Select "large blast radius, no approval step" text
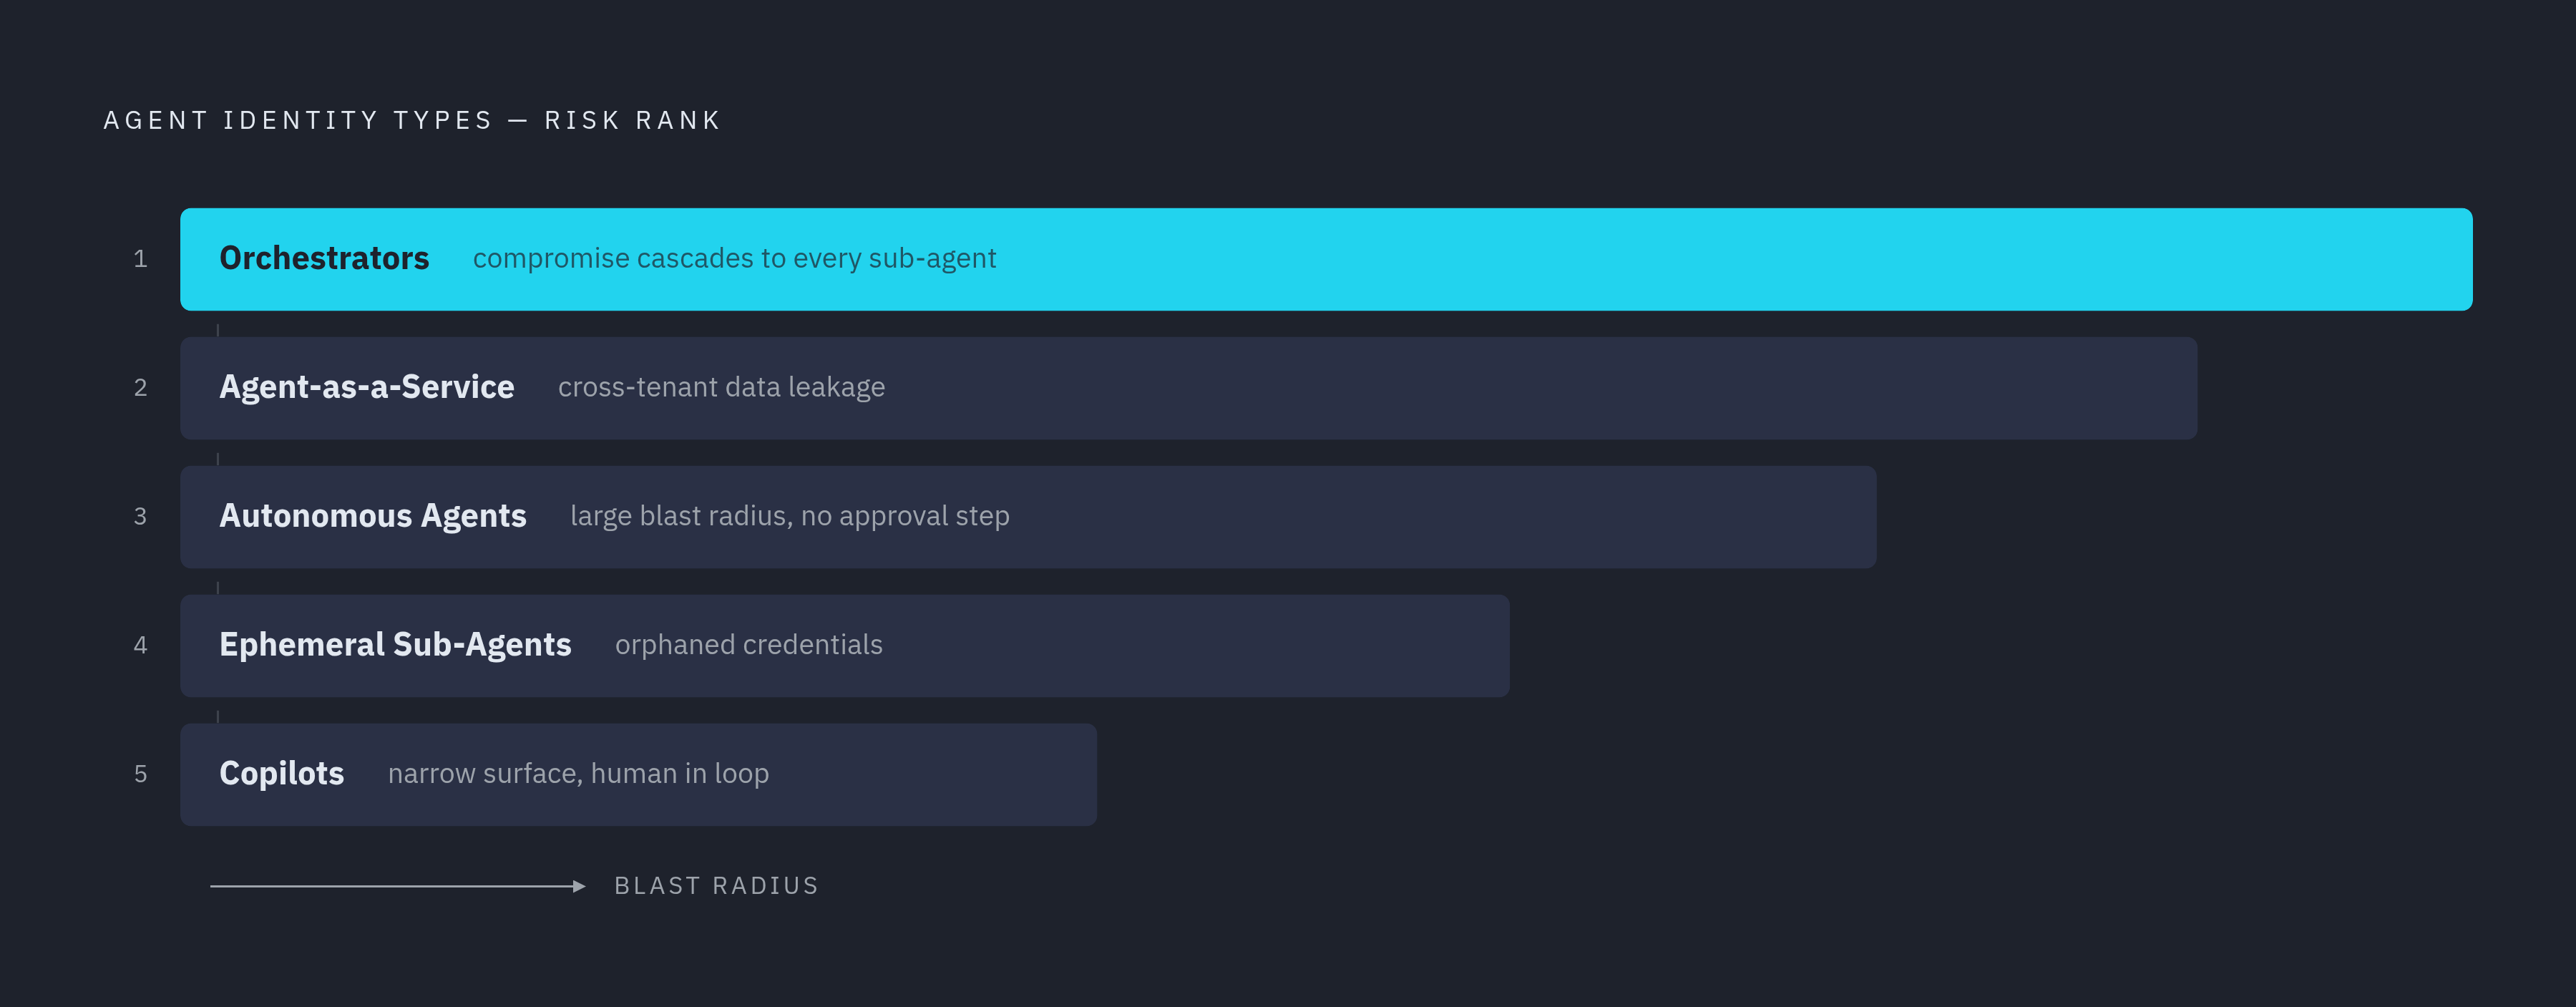Screen dimensions: 2576x1007 [789, 517]
